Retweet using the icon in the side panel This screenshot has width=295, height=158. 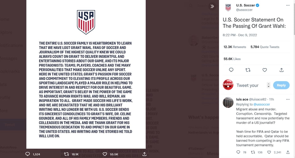coord(248,70)
